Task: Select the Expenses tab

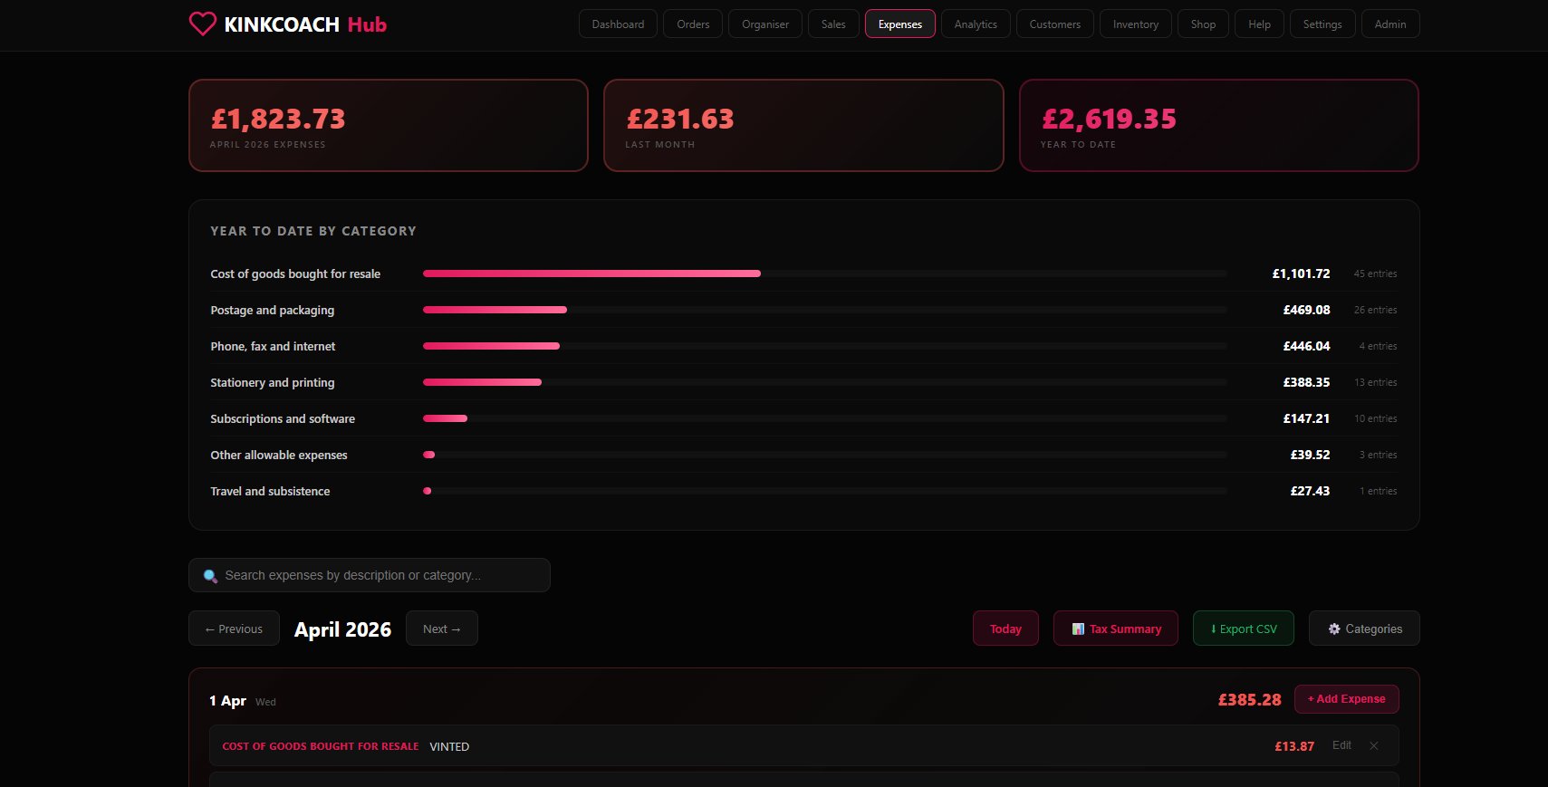Action: [x=900, y=24]
